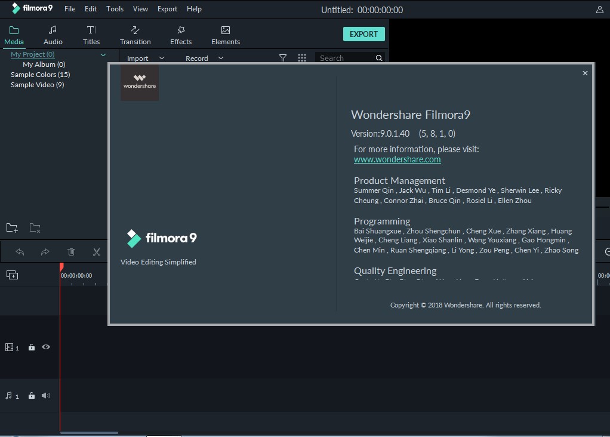Collapse the My Project folder chevron

tap(103, 55)
